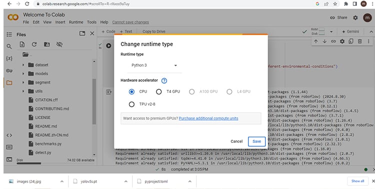Select the T4 GPU radio button

pyautogui.click(x=159, y=92)
